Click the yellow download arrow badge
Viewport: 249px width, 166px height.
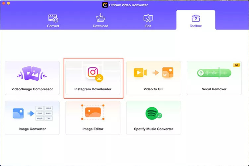click(99, 78)
